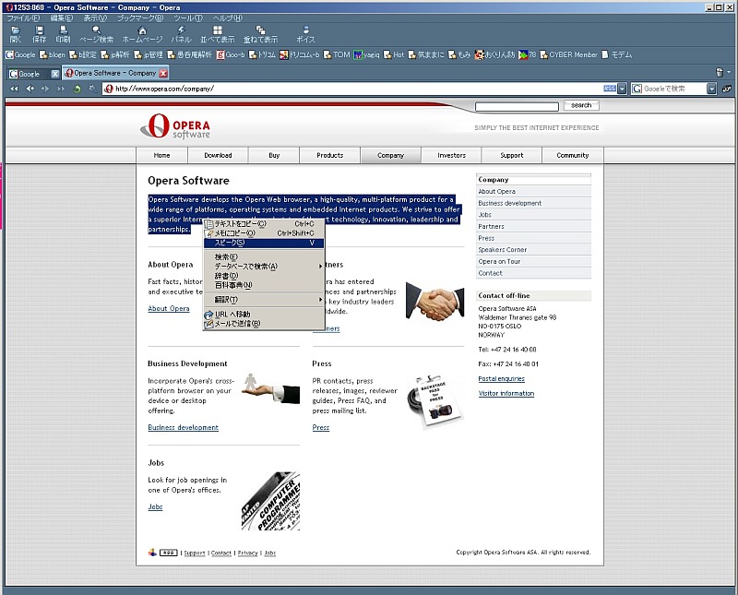Screen dimensions: 738x595
Task: Click the address bar URL field
Action: (351, 89)
